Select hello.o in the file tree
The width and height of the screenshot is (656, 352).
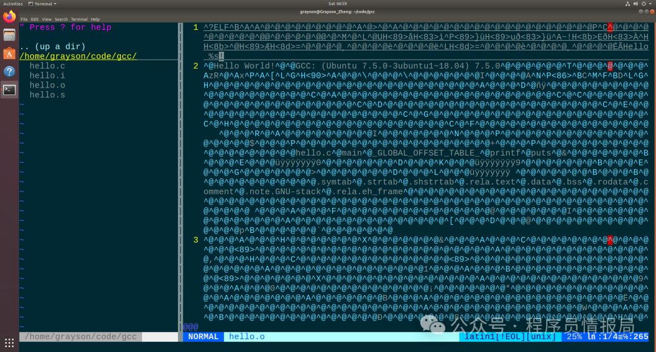47,85
